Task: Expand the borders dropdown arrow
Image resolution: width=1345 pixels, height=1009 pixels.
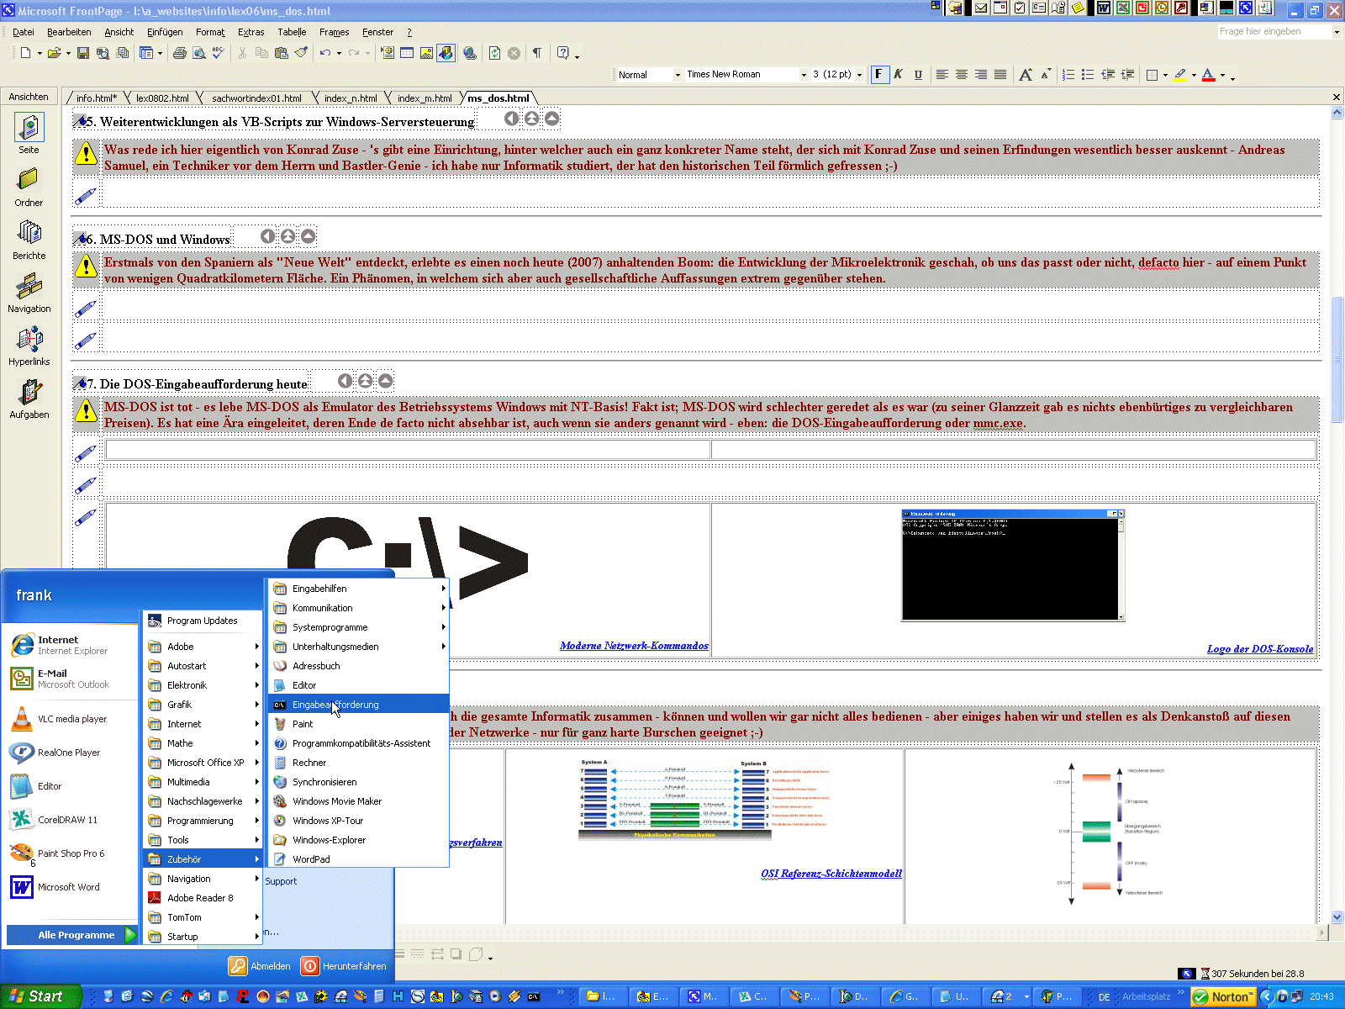Action: (x=1165, y=75)
